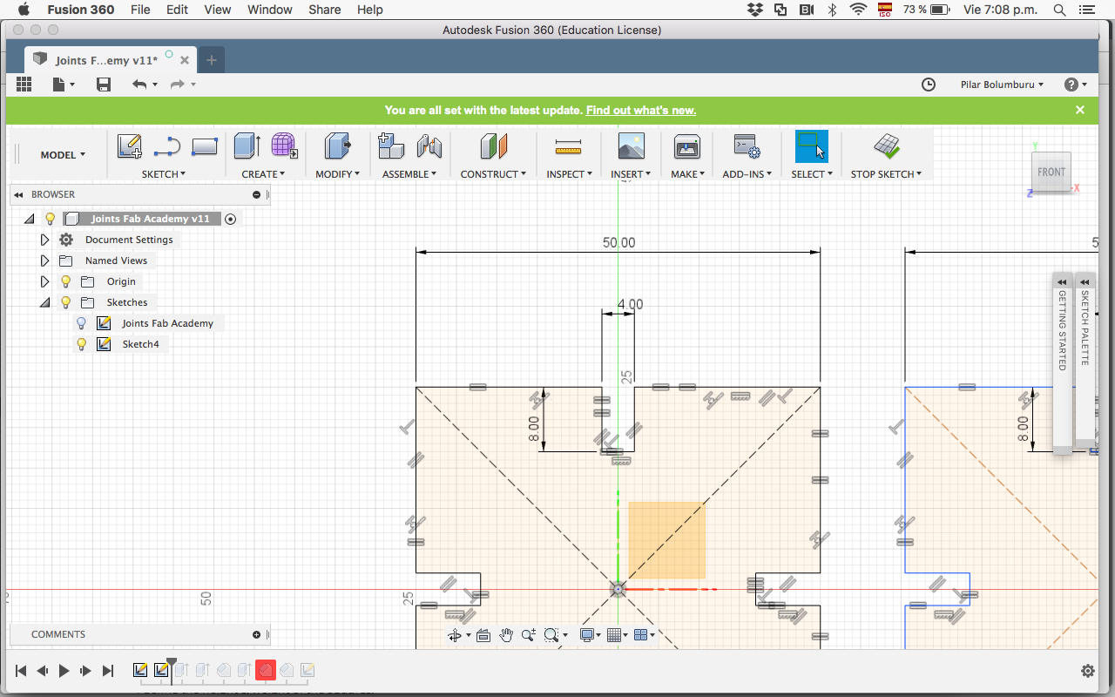
Task: Open the ASSEMBLE dropdown menu
Action: pyautogui.click(x=409, y=174)
